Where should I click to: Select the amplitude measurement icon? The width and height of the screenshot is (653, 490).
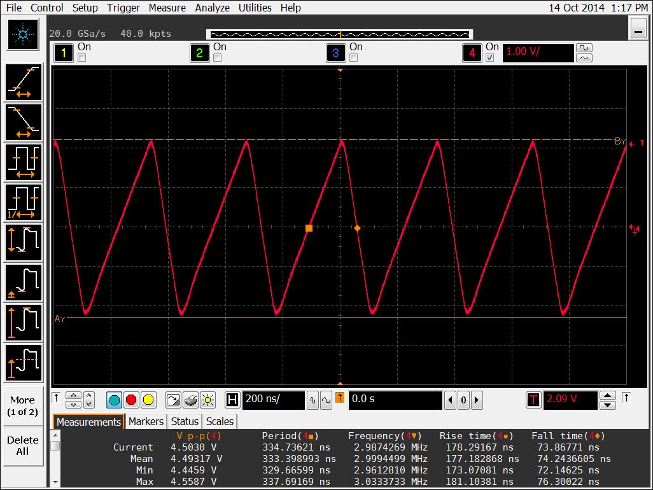click(24, 323)
